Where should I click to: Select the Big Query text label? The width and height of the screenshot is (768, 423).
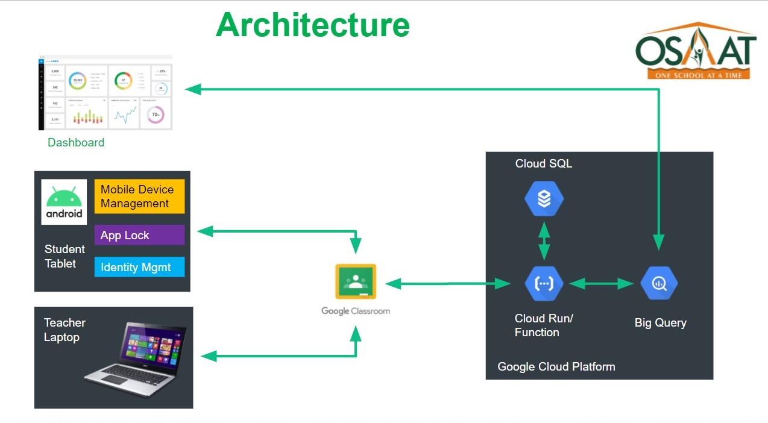(x=660, y=323)
